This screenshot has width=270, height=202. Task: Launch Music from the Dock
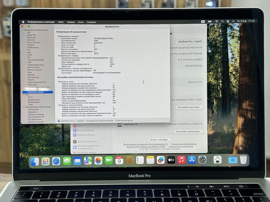point(181,160)
